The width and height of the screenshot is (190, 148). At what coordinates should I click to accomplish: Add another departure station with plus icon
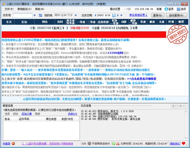[x=35, y=15]
